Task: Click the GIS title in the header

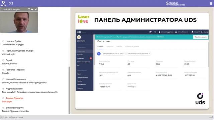Action: (x=11, y=4)
